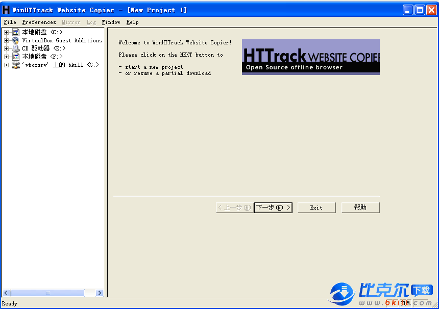Click the 帮助 help button
The height and width of the screenshot is (309, 439).
click(360, 208)
